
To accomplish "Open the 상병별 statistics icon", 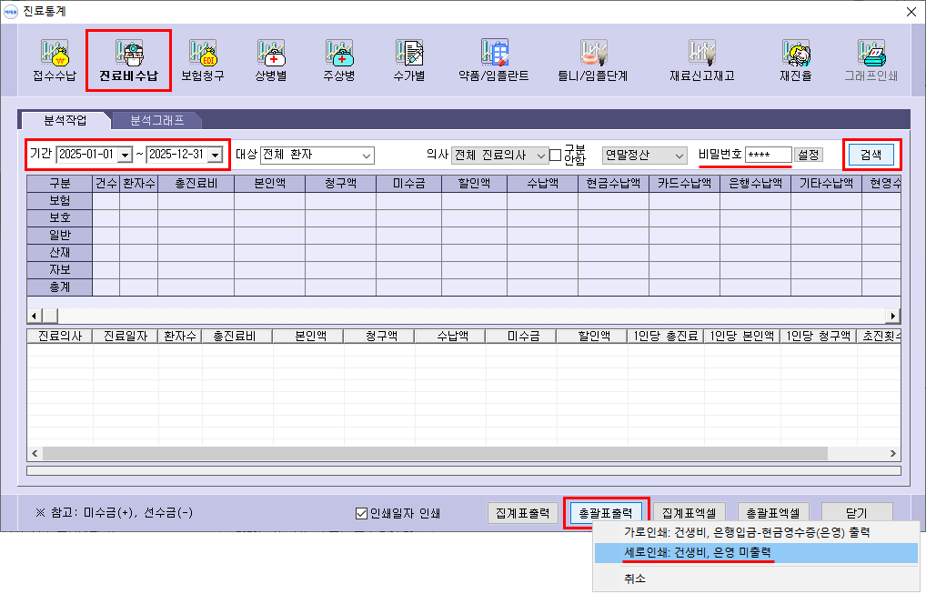I will (x=270, y=60).
